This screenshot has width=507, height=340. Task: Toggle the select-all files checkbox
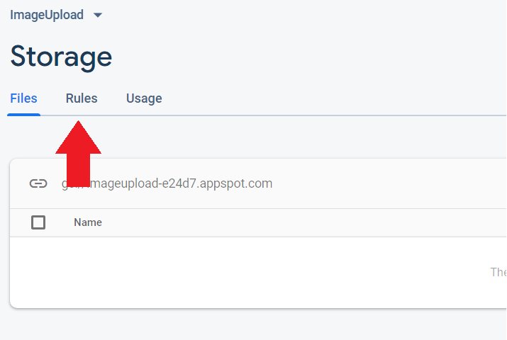[38, 222]
